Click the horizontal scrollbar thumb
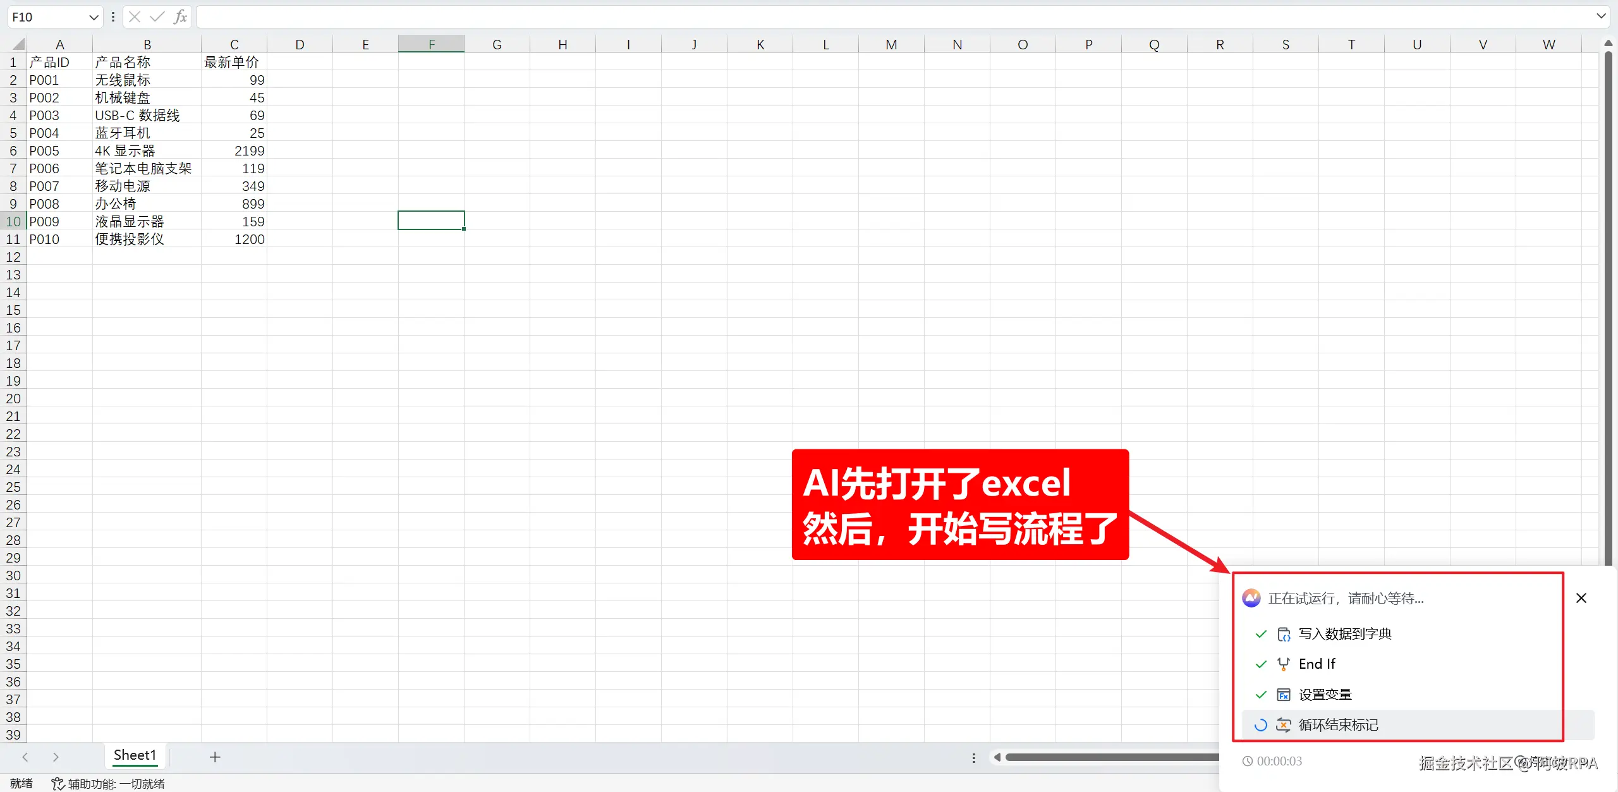 [x=1112, y=757]
